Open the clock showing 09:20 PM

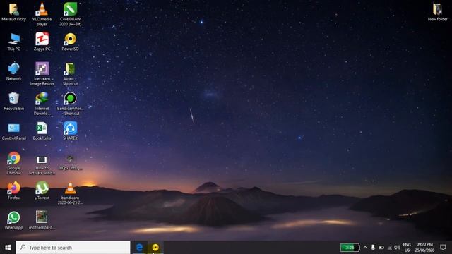pyautogui.click(x=424, y=248)
